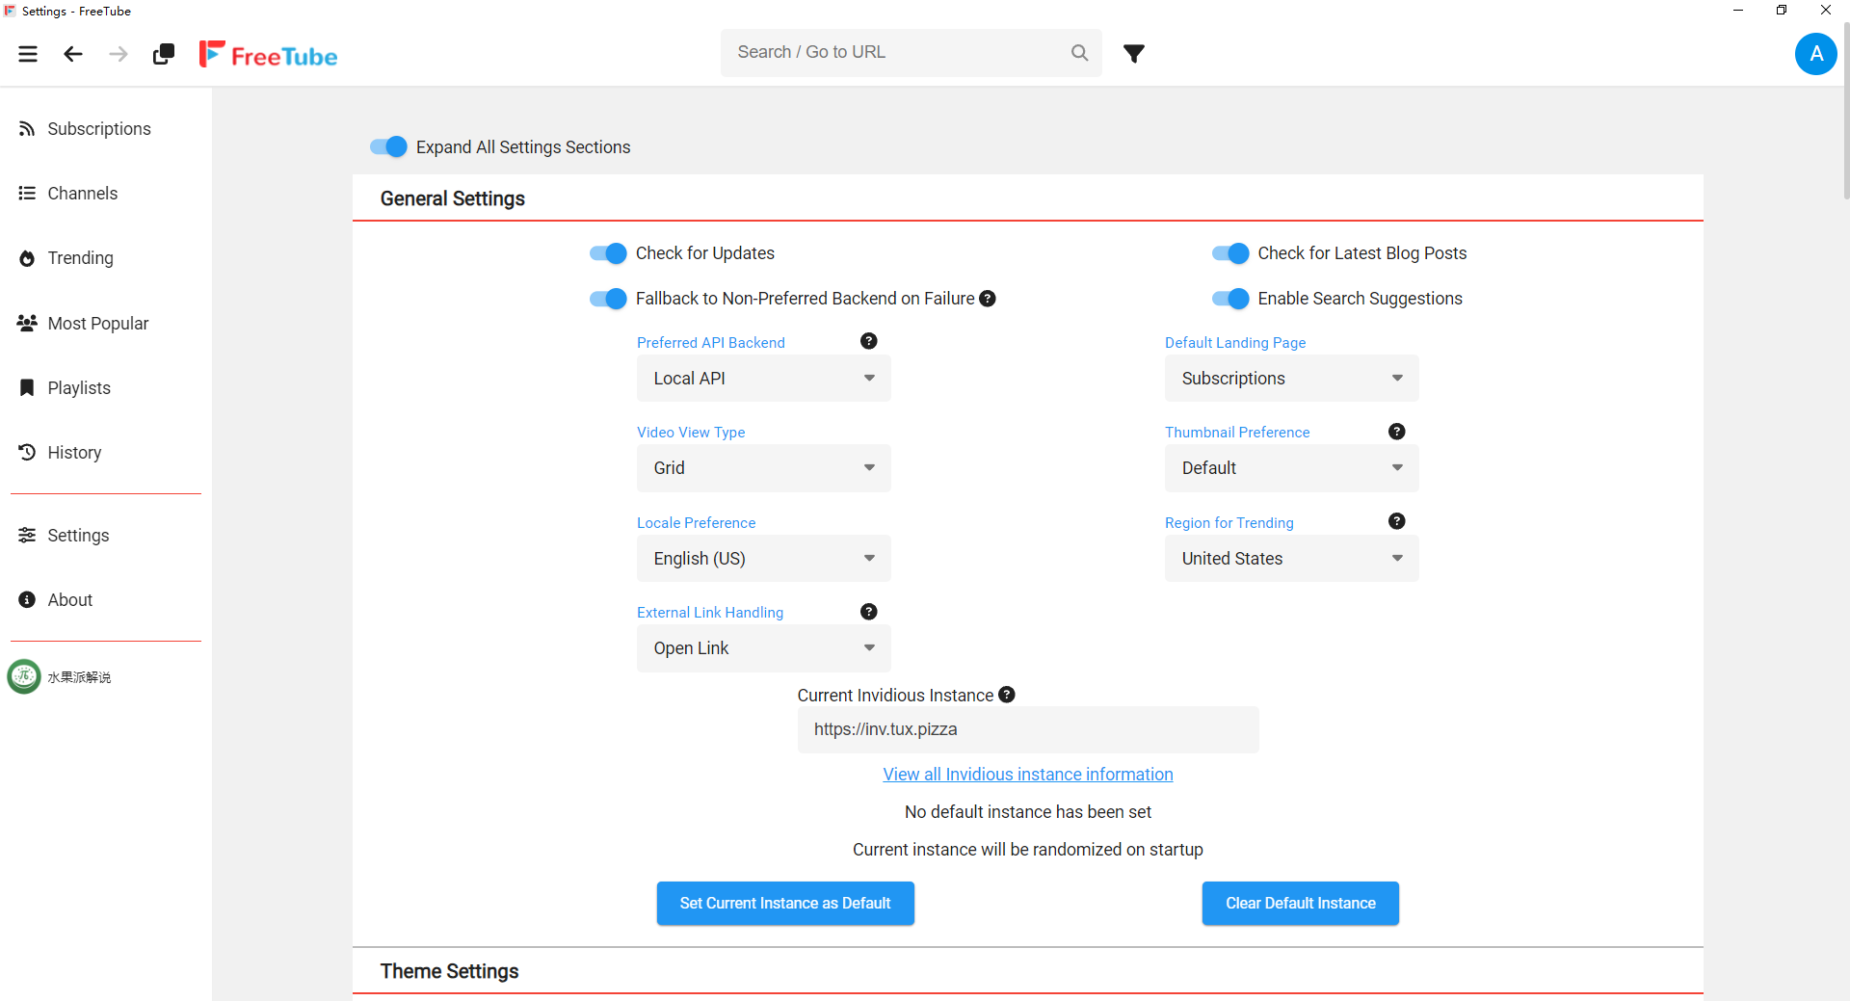The image size is (1850, 1001).
Task: Show help for External Link Handling
Action: 868,612
